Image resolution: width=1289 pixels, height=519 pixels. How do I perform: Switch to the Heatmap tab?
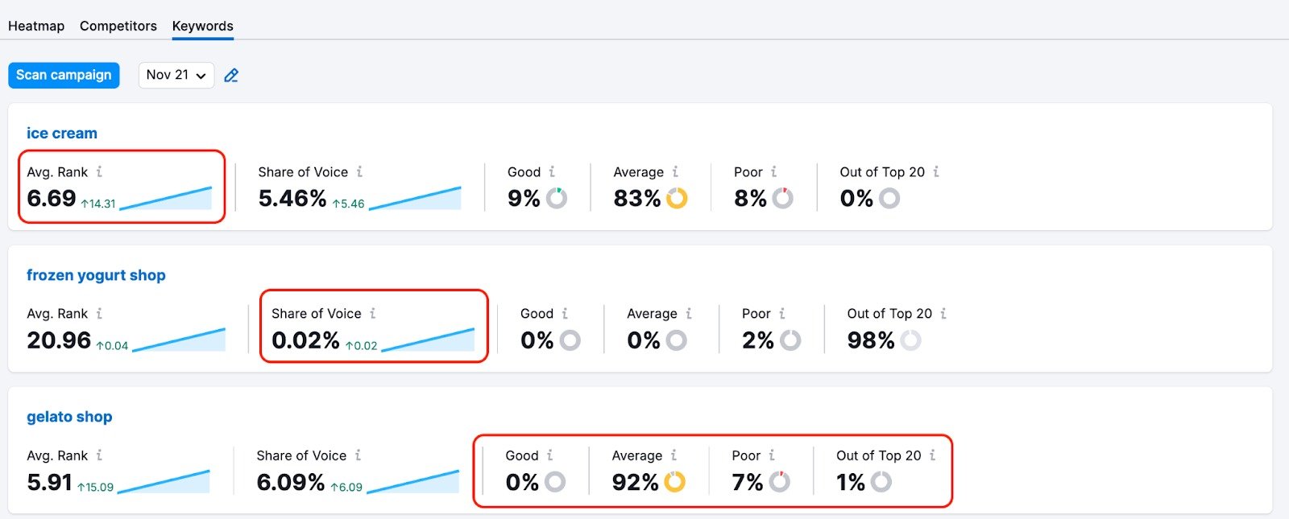click(x=36, y=26)
